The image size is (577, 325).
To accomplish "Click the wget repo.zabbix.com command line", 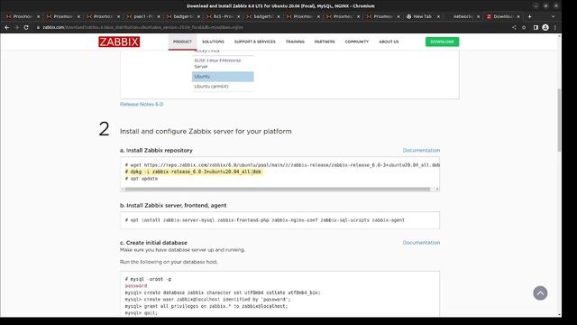I will point(282,165).
